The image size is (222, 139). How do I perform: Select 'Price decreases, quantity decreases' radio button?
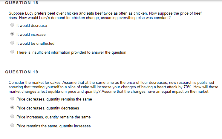12,108
